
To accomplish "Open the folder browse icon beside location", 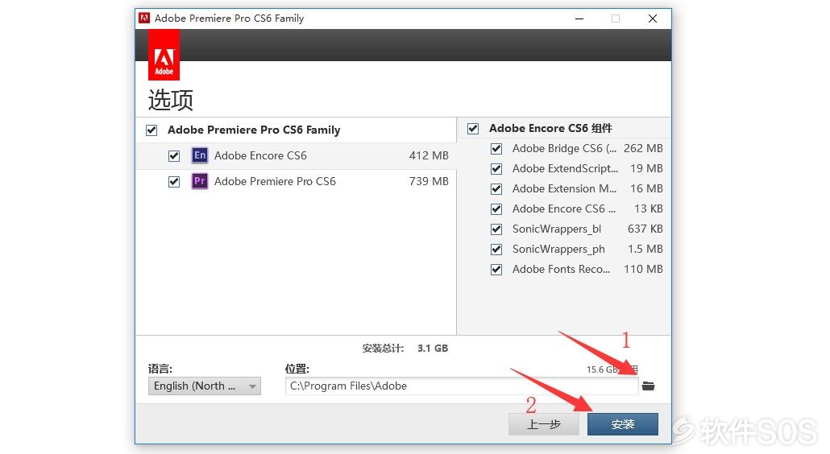I will (649, 386).
